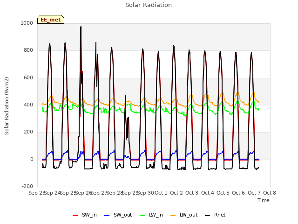Screen dimensions: 298x224
Task: Click the Oct 7 x-axis tick label
Action: [254, 193]
